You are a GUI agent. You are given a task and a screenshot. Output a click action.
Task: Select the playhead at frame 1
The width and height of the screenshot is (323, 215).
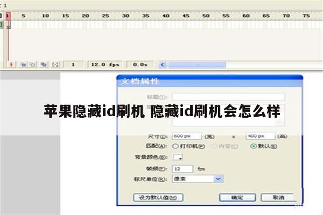8,16
